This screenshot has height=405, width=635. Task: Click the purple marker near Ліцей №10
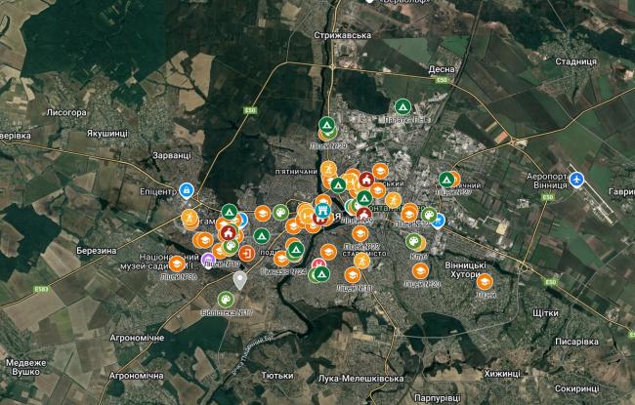[x=208, y=260]
